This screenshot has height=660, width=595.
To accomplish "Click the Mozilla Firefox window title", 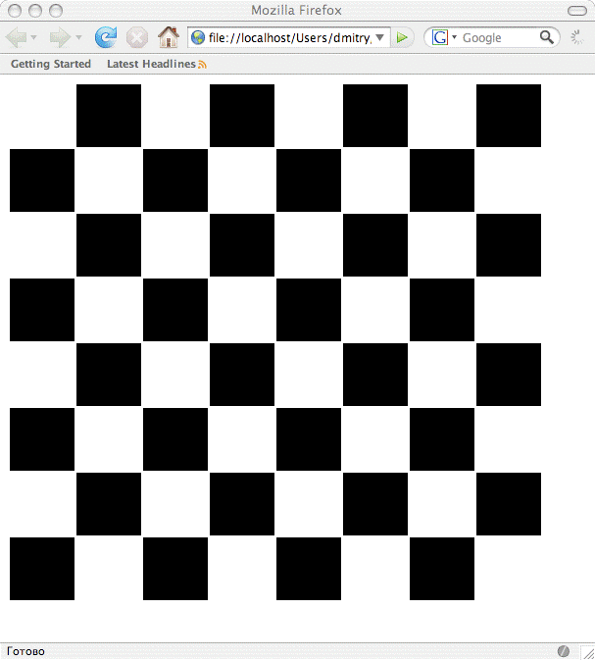I will (x=296, y=11).
